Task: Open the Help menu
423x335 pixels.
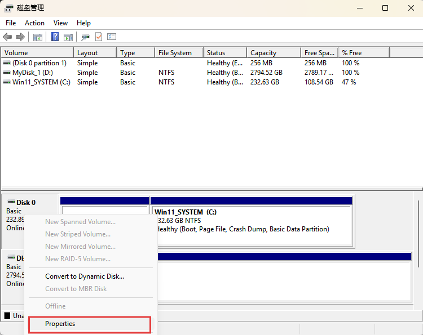Action: pyautogui.click(x=83, y=23)
